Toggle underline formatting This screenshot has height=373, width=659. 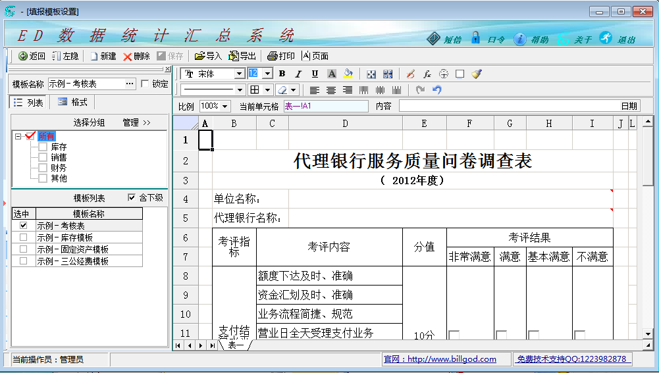tap(315, 74)
